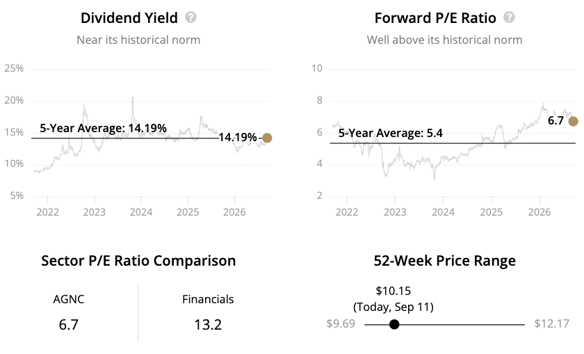Click the Financials sector value 13.2
This screenshot has height=354, width=584.
[x=208, y=325]
